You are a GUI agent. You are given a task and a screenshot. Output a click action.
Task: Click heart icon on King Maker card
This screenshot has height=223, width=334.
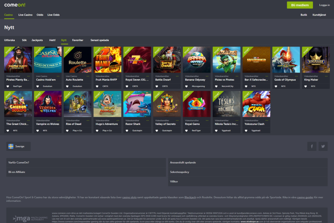pyautogui.click(x=306, y=86)
